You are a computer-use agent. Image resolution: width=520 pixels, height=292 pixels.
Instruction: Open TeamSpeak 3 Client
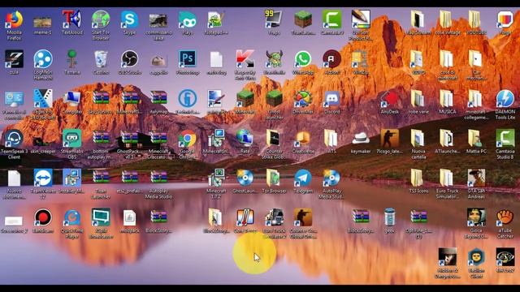coord(14,139)
